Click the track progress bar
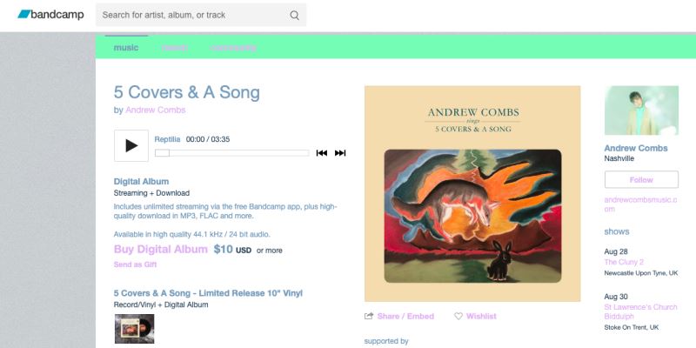 (231, 153)
